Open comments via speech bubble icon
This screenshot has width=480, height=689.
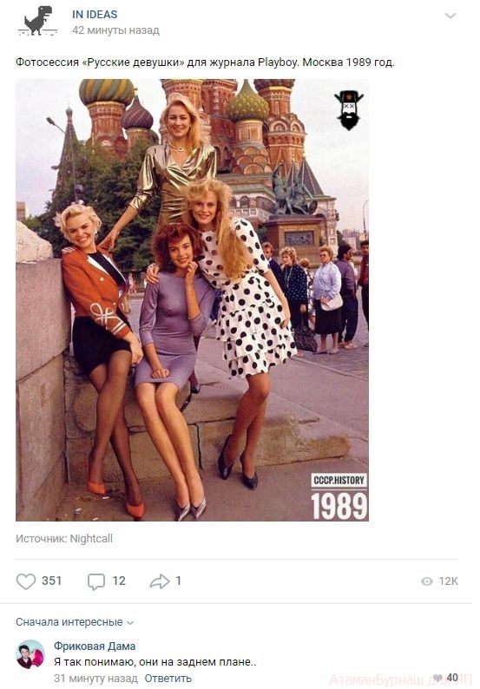click(x=96, y=581)
